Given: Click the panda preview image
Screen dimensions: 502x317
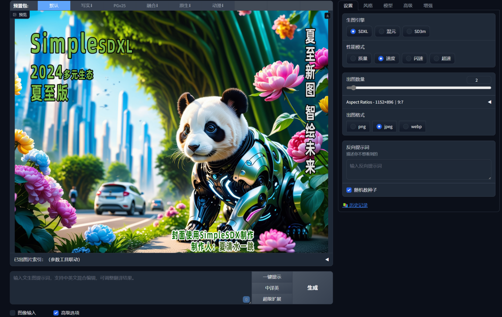Looking at the screenshot, I should click(x=171, y=132).
